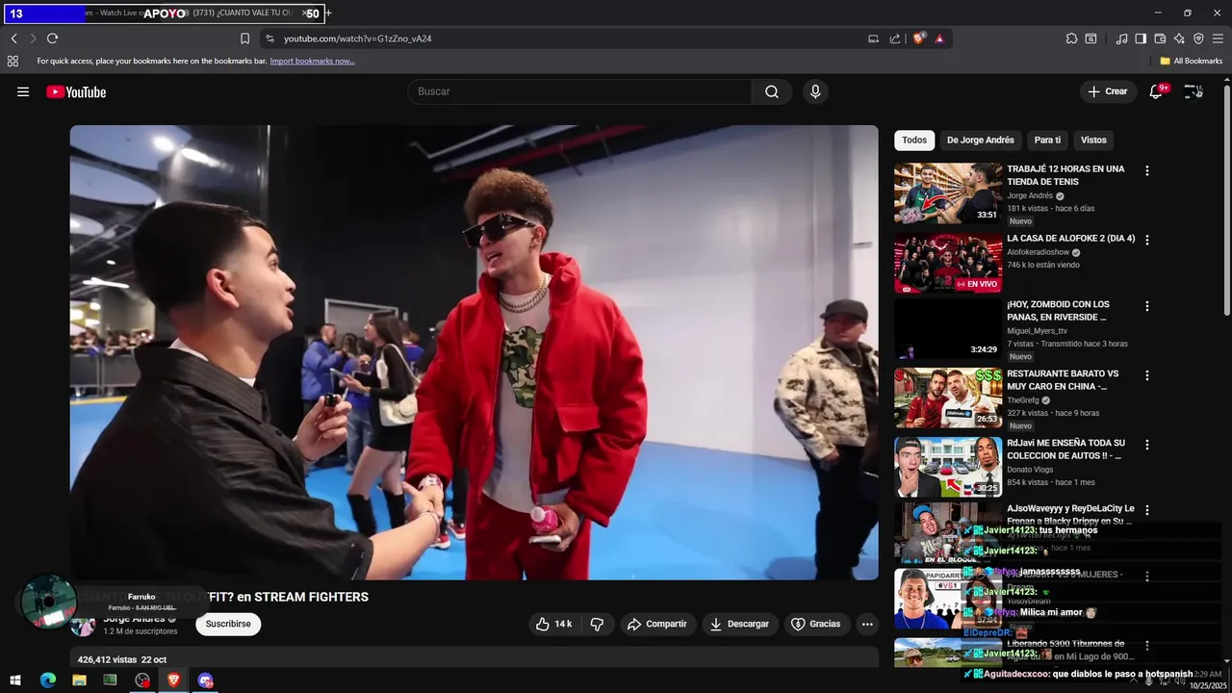The height and width of the screenshot is (693, 1232).
Task: Open OBS Studio taskbar icon
Action: coord(142,680)
